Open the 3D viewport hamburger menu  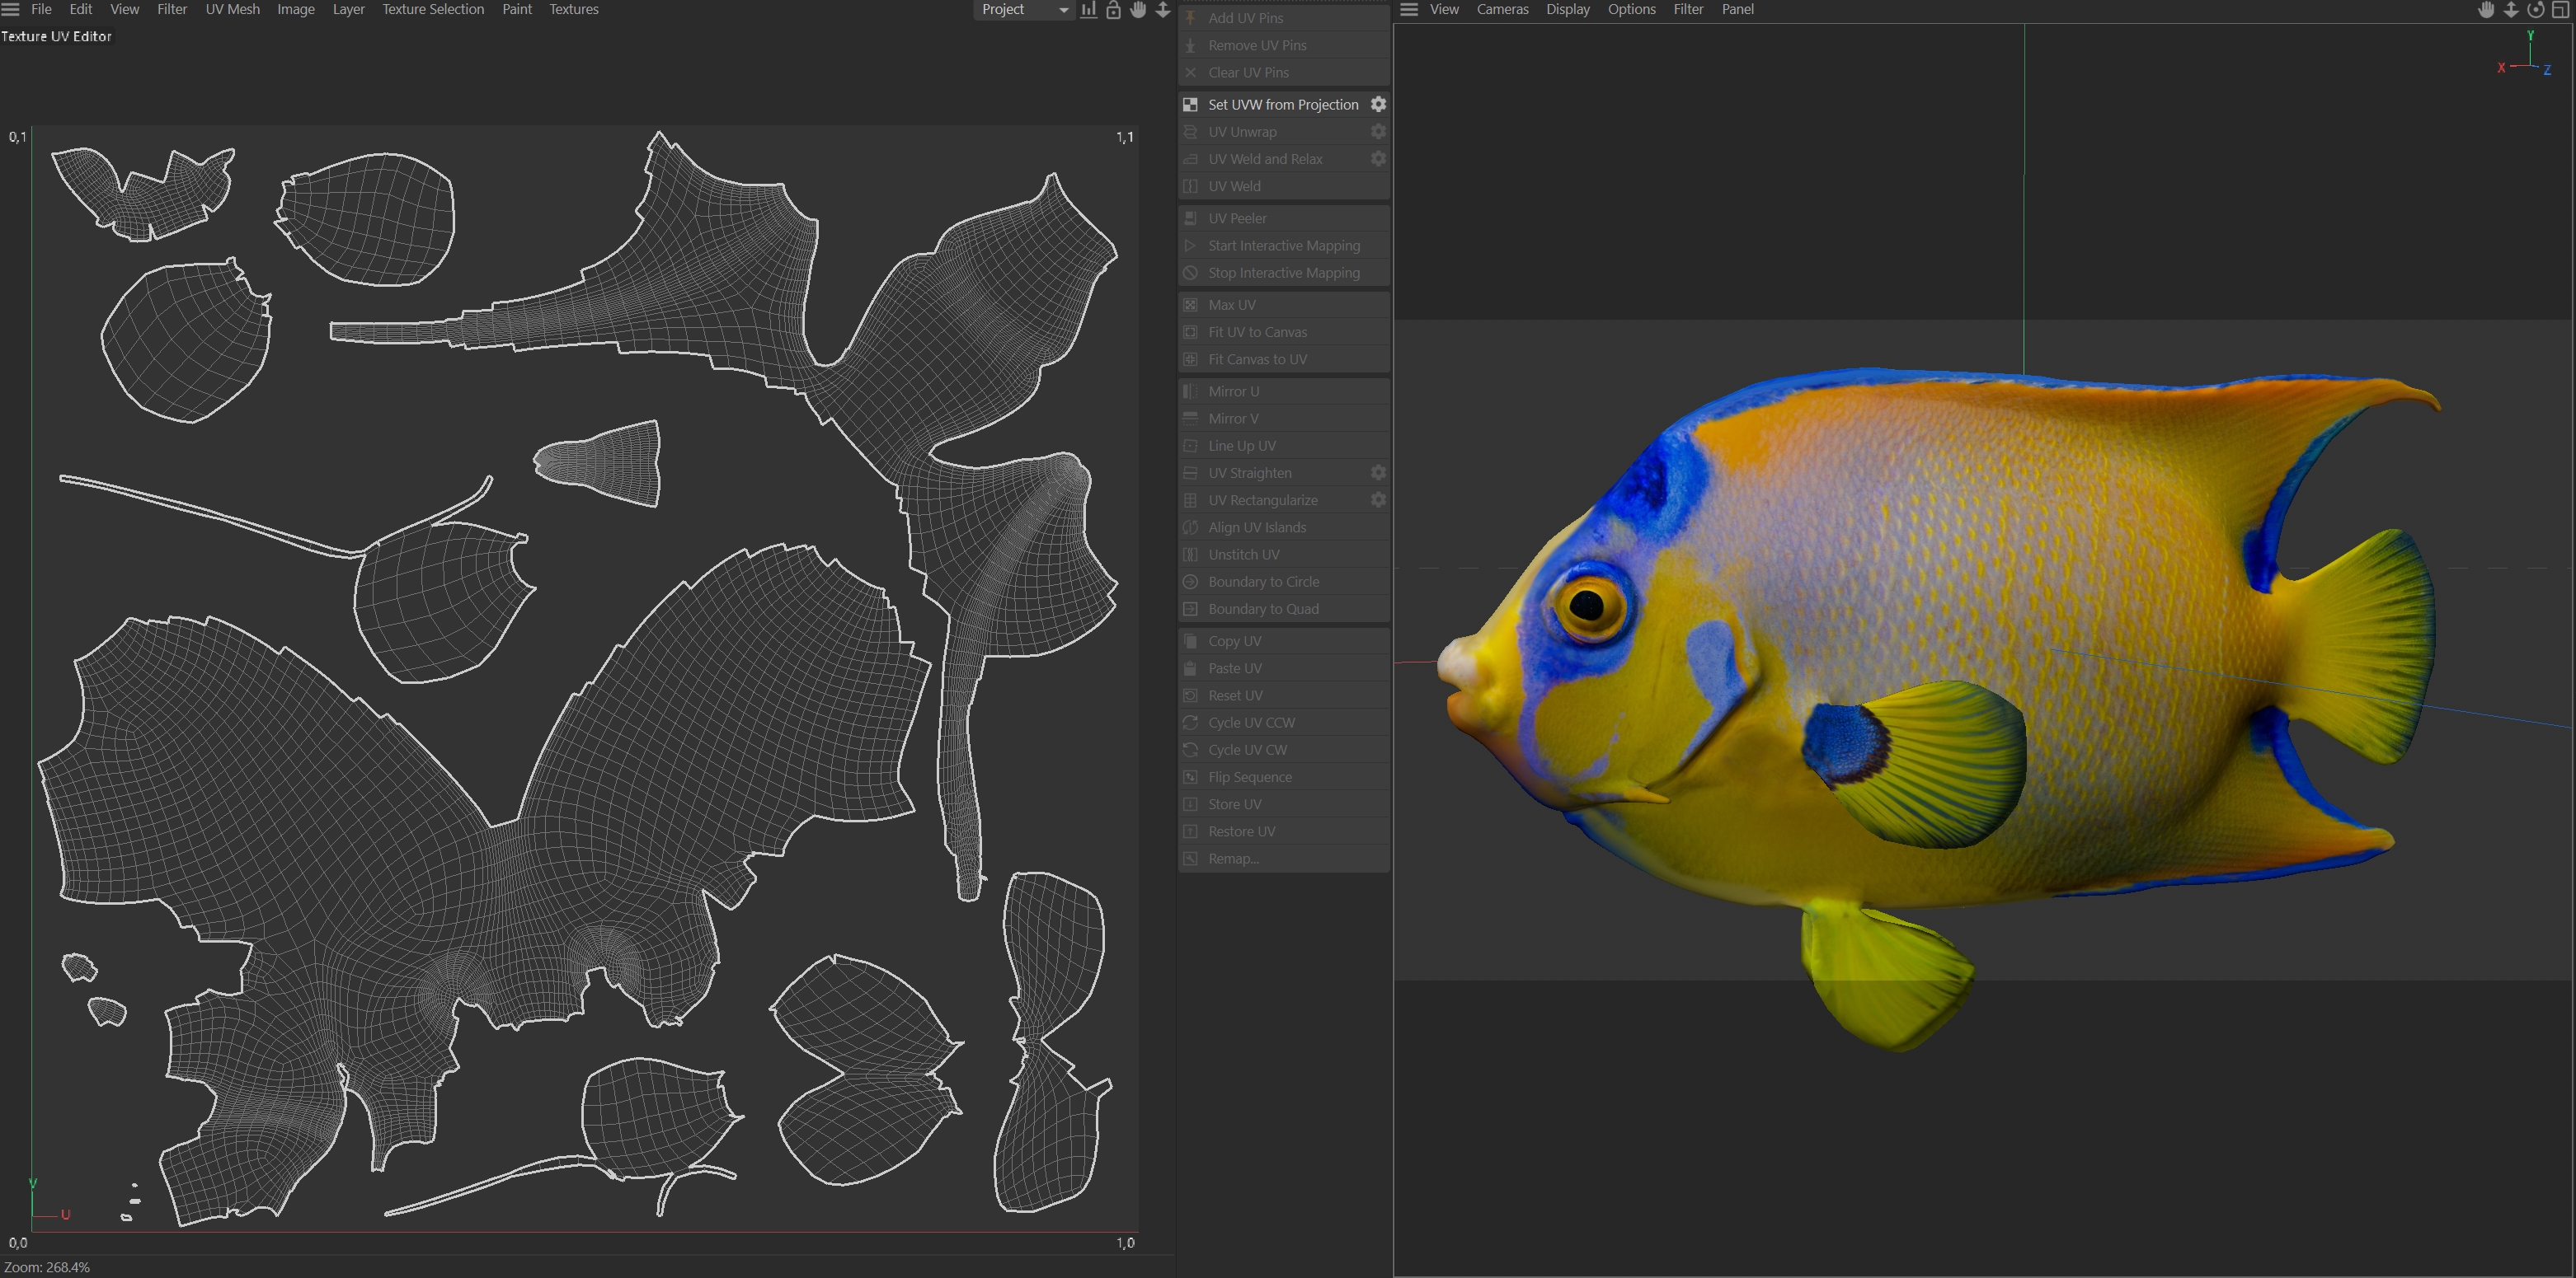[x=1409, y=10]
